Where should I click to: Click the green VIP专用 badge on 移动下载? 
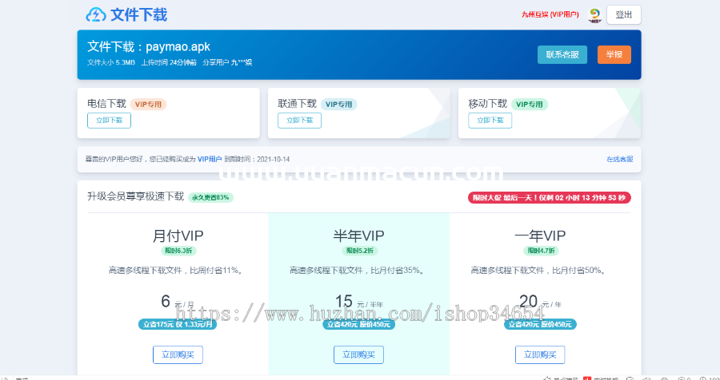click(x=530, y=104)
